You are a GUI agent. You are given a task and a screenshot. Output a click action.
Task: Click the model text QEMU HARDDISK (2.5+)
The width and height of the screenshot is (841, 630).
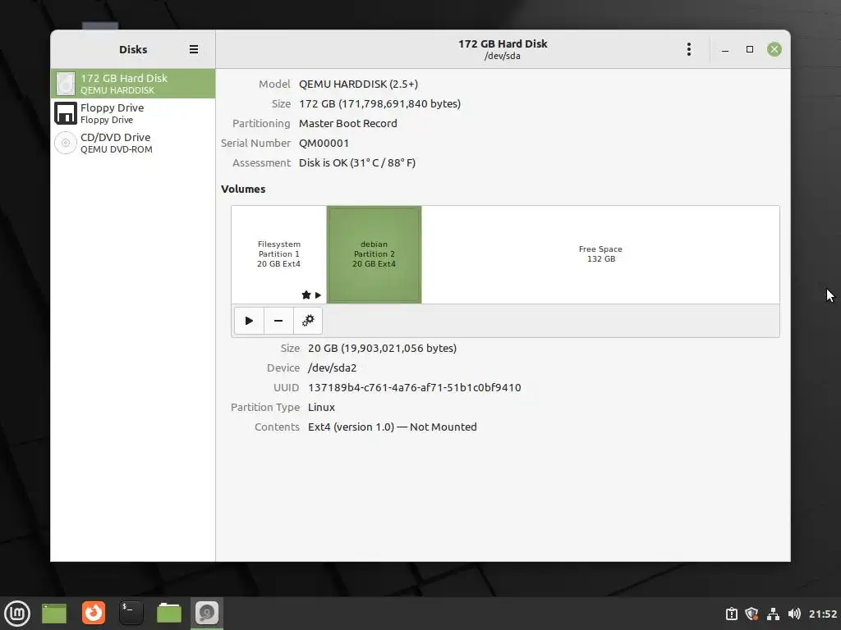[x=358, y=84]
